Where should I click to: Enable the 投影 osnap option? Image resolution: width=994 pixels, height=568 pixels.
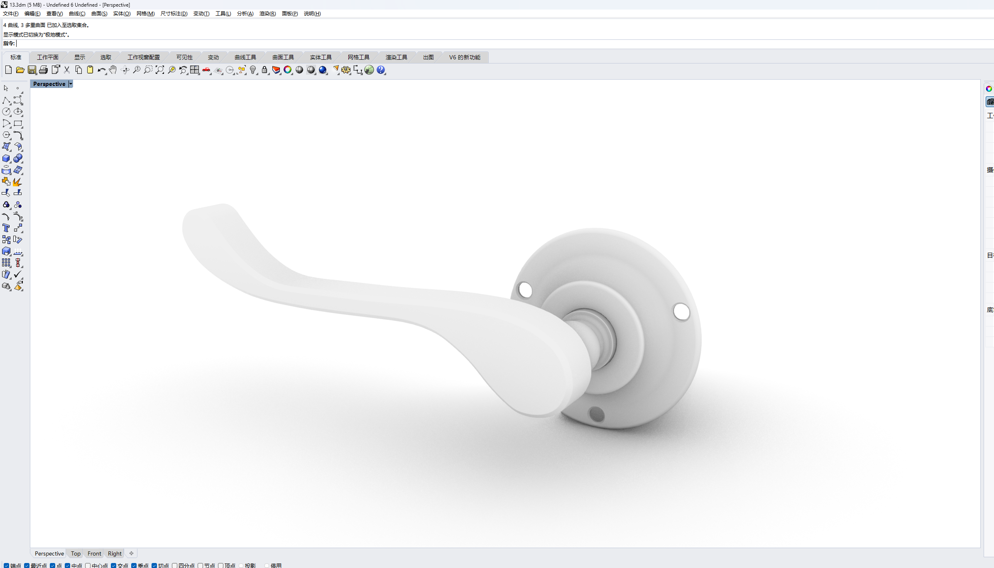(241, 565)
